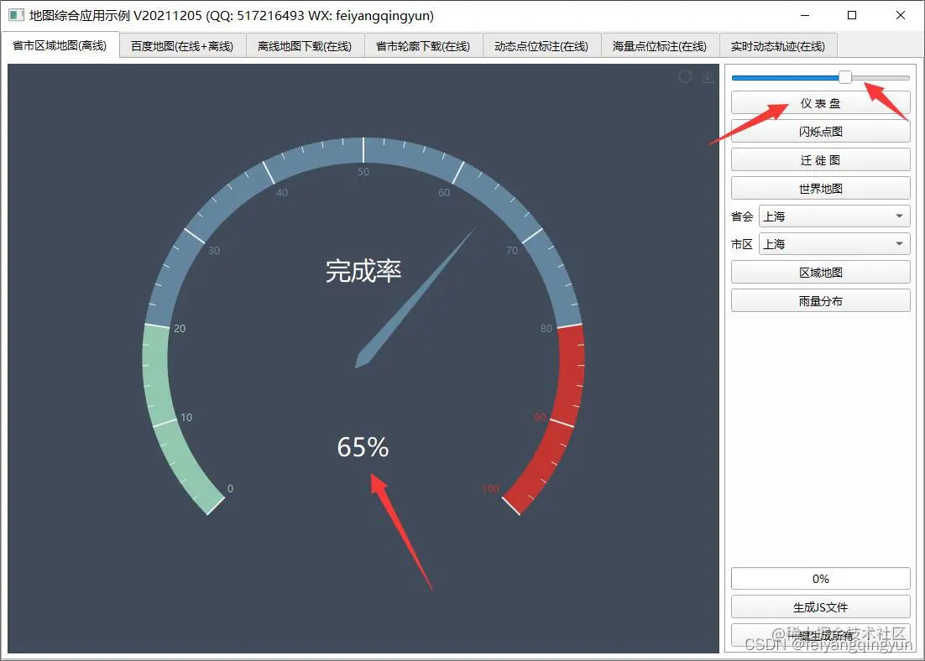The width and height of the screenshot is (925, 661).
Task: Open the 雨量分布 rainfall distribution view
Action: [x=820, y=300]
